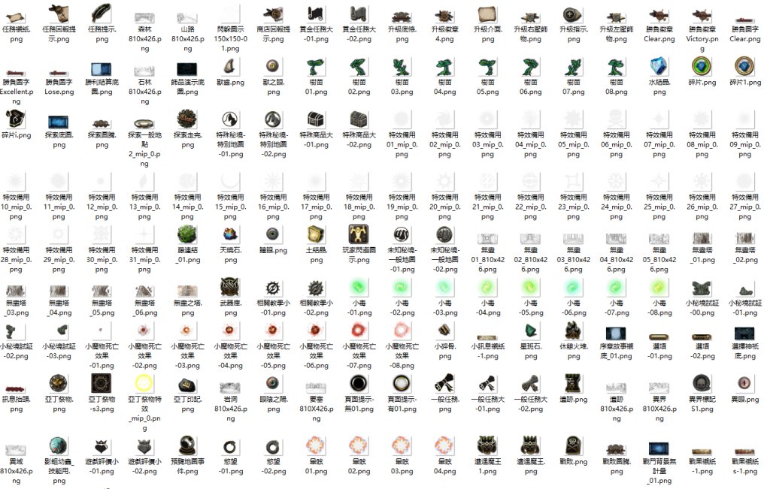767x489 pixels.
Task: Click the 玩家閃避圖示.png file
Action: tap(359, 234)
